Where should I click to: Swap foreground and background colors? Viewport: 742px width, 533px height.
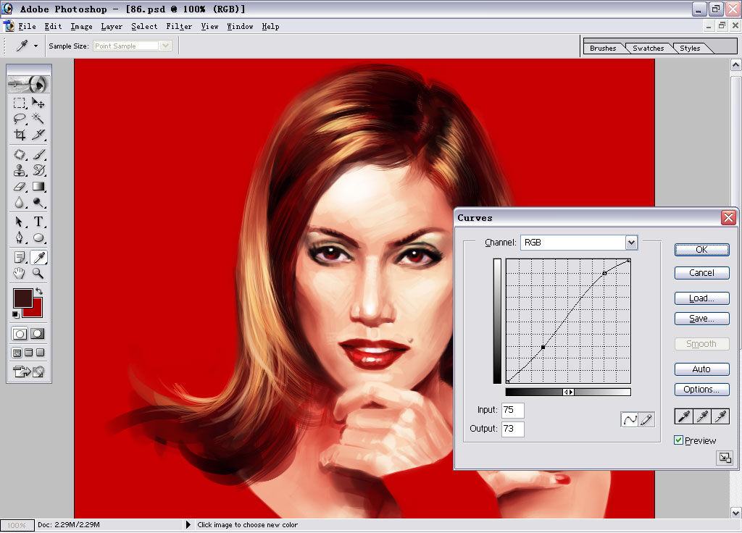click(x=39, y=291)
